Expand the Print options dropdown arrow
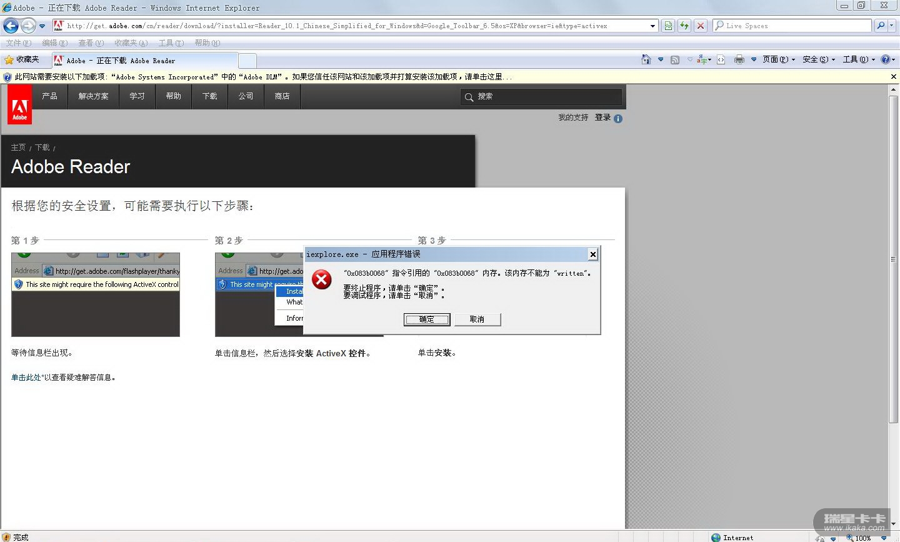The height and width of the screenshot is (542, 900). coord(754,60)
